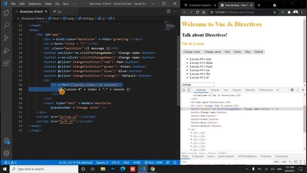Reload the page in Chrome
Screen dimensions: 307x173
pos(197,12)
